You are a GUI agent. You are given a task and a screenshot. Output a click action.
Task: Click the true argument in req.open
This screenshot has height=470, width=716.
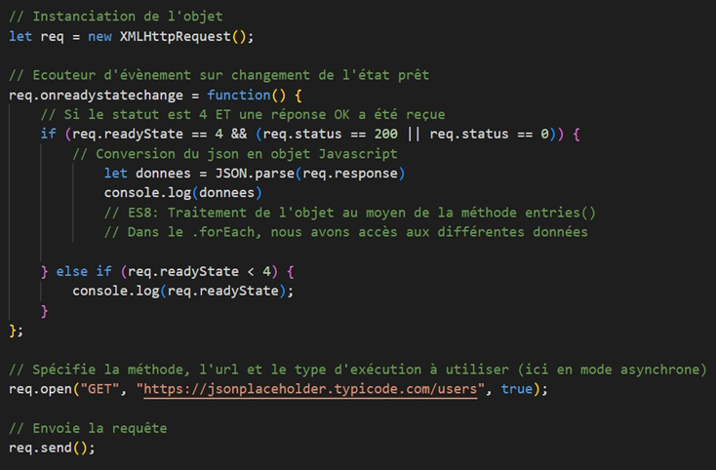(517, 389)
